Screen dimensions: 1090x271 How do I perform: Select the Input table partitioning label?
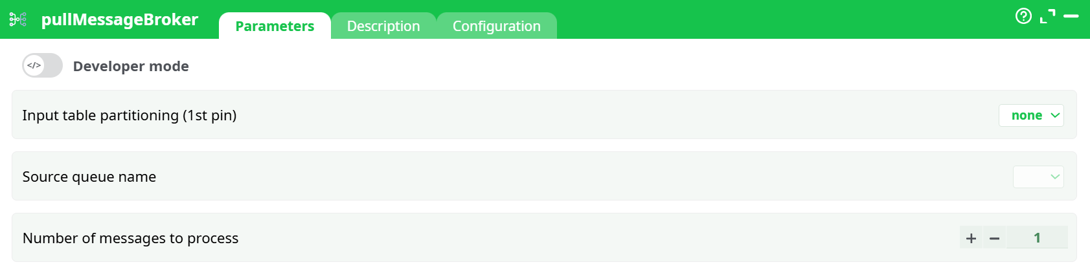coord(130,115)
